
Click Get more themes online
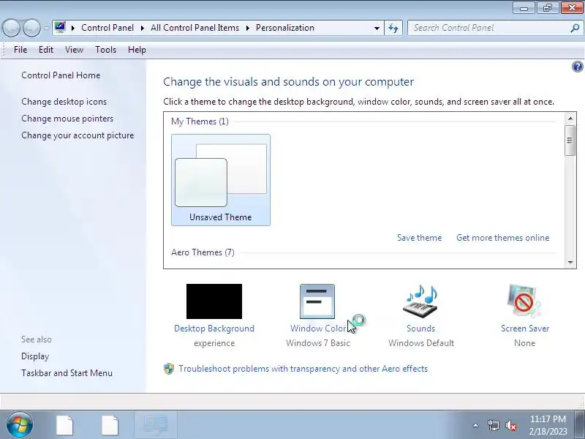502,238
